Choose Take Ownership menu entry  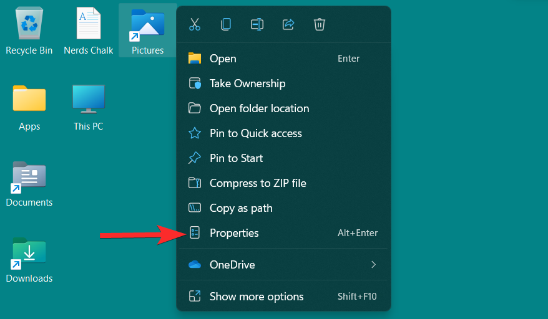[283, 83]
